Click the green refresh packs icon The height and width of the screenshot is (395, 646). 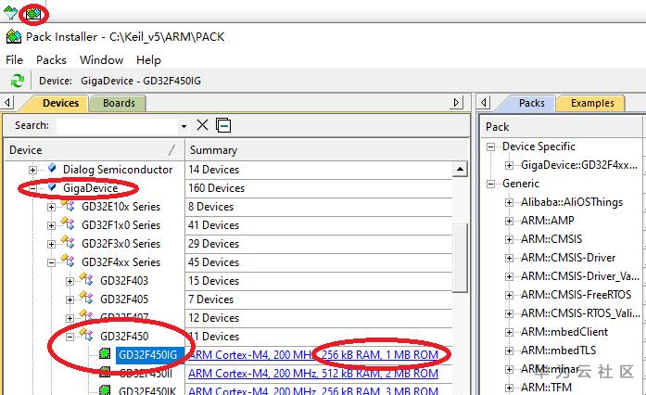(x=18, y=81)
